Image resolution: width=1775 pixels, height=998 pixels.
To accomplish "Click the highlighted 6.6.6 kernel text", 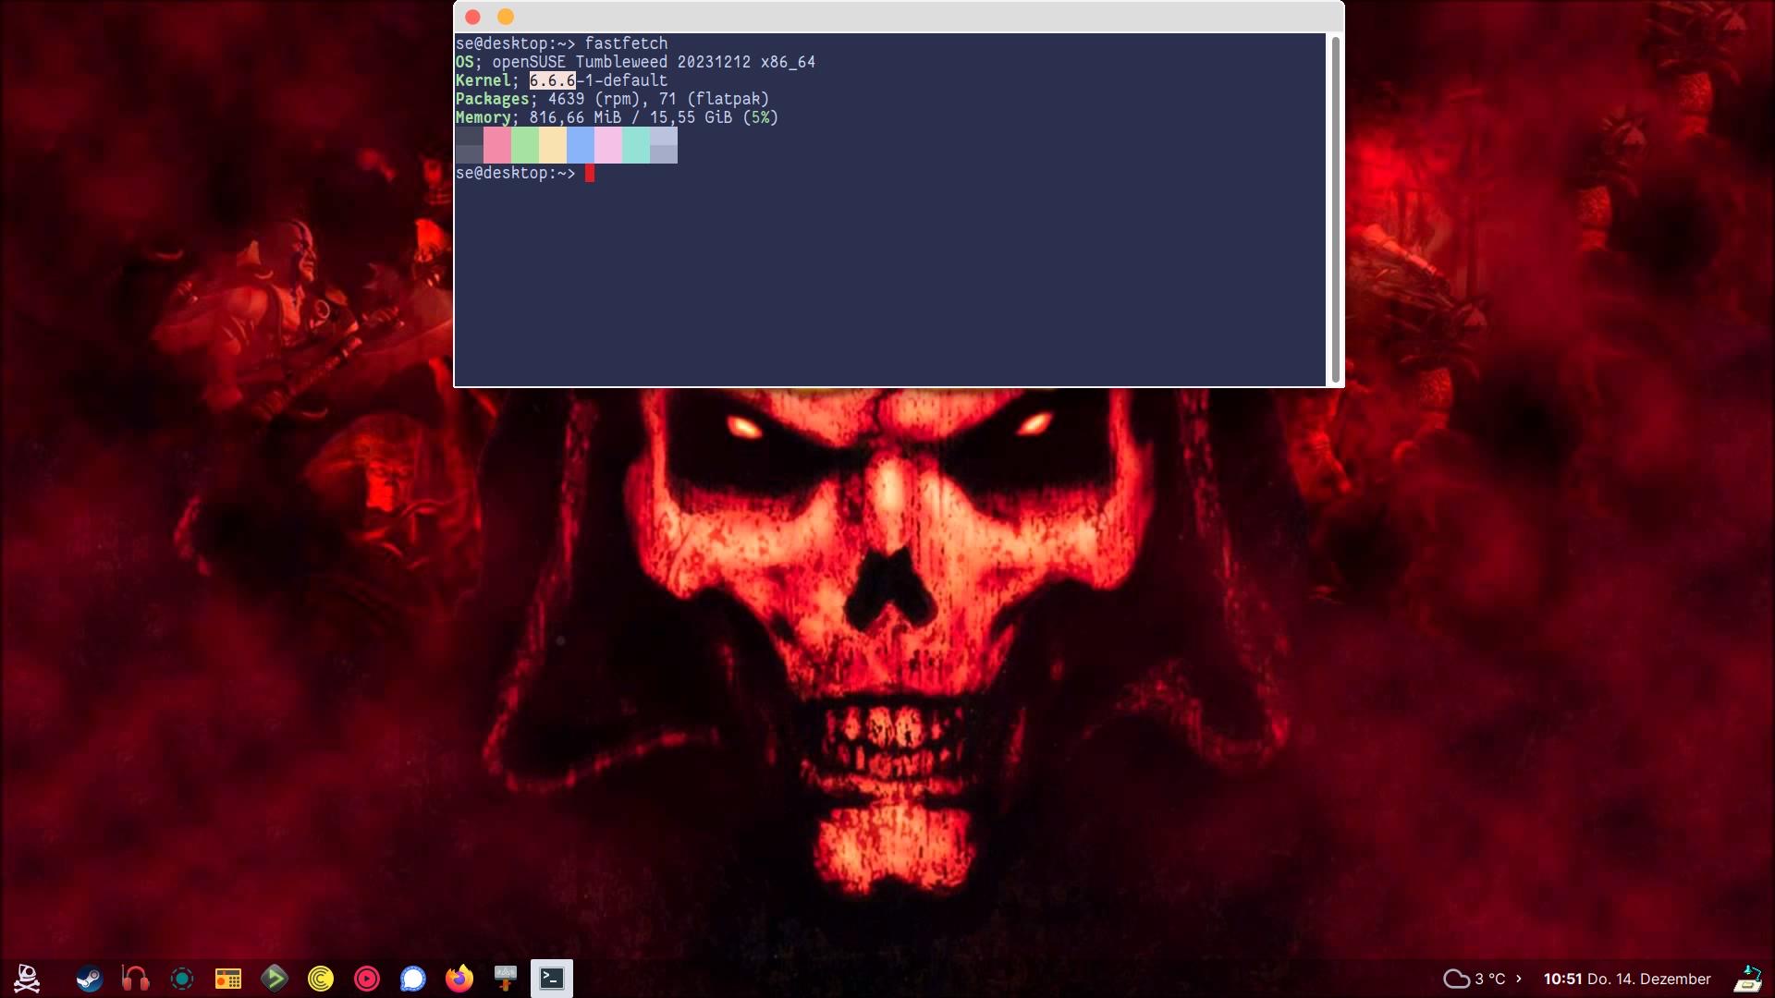I will [x=552, y=80].
